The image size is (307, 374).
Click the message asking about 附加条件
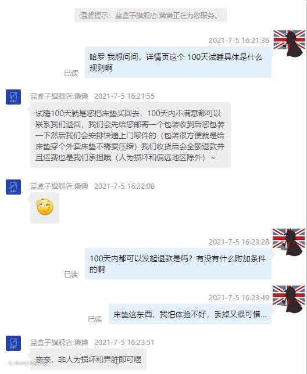(178, 264)
